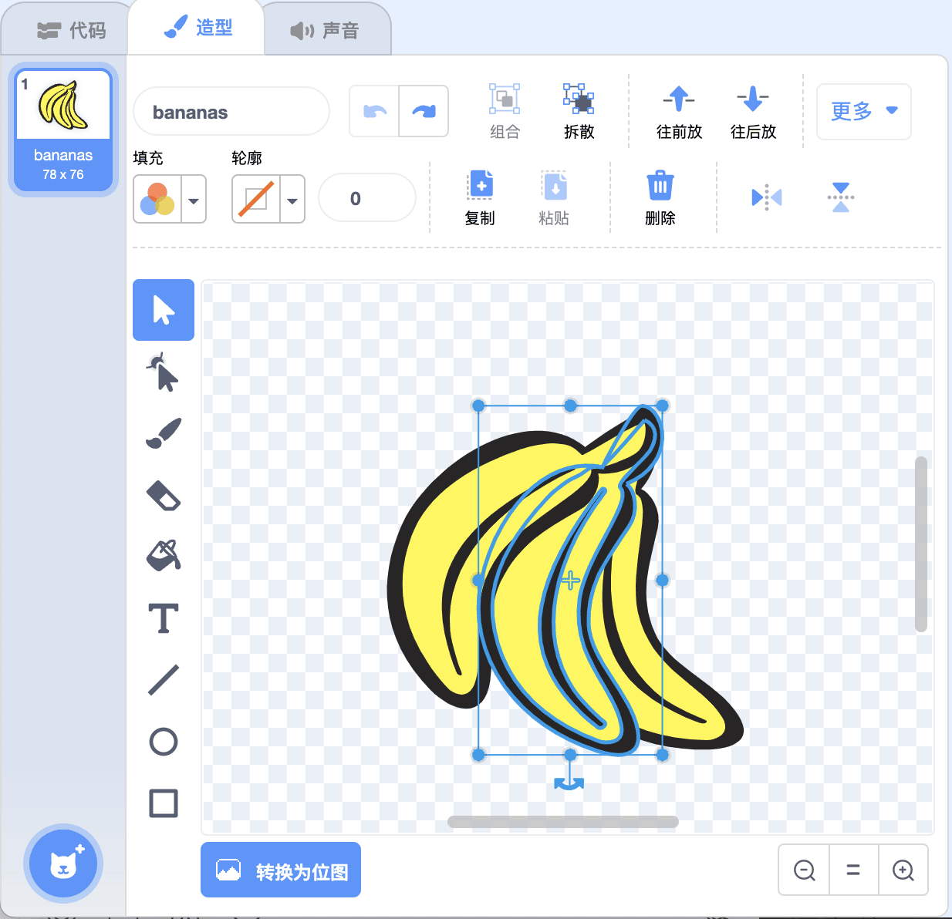Click the 删除 (Delete) button
This screenshot has width=952, height=919.
(660, 197)
